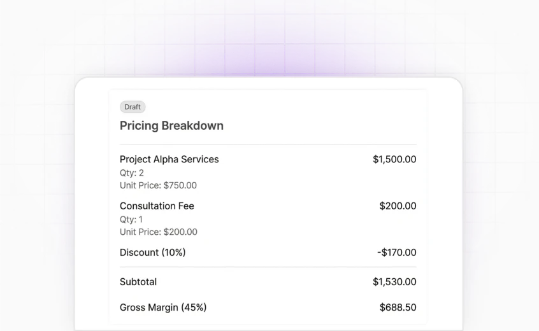The width and height of the screenshot is (539, 331).
Task: Click the divider line above Subtotal
Action: pyautogui.click(x=268, y=267)
